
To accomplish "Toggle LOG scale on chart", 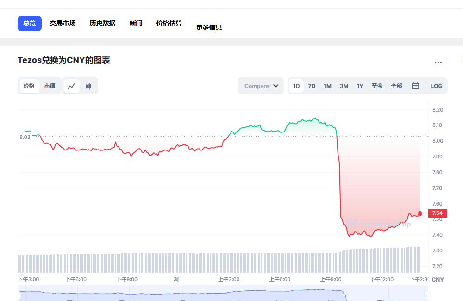I will click(437, 86).
